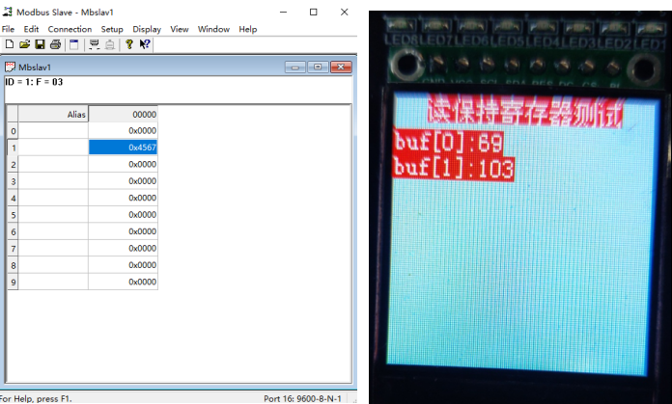Viewport: 672px width, 404px height.
Task: Click row header number 0
Action: tap(13, 131)
